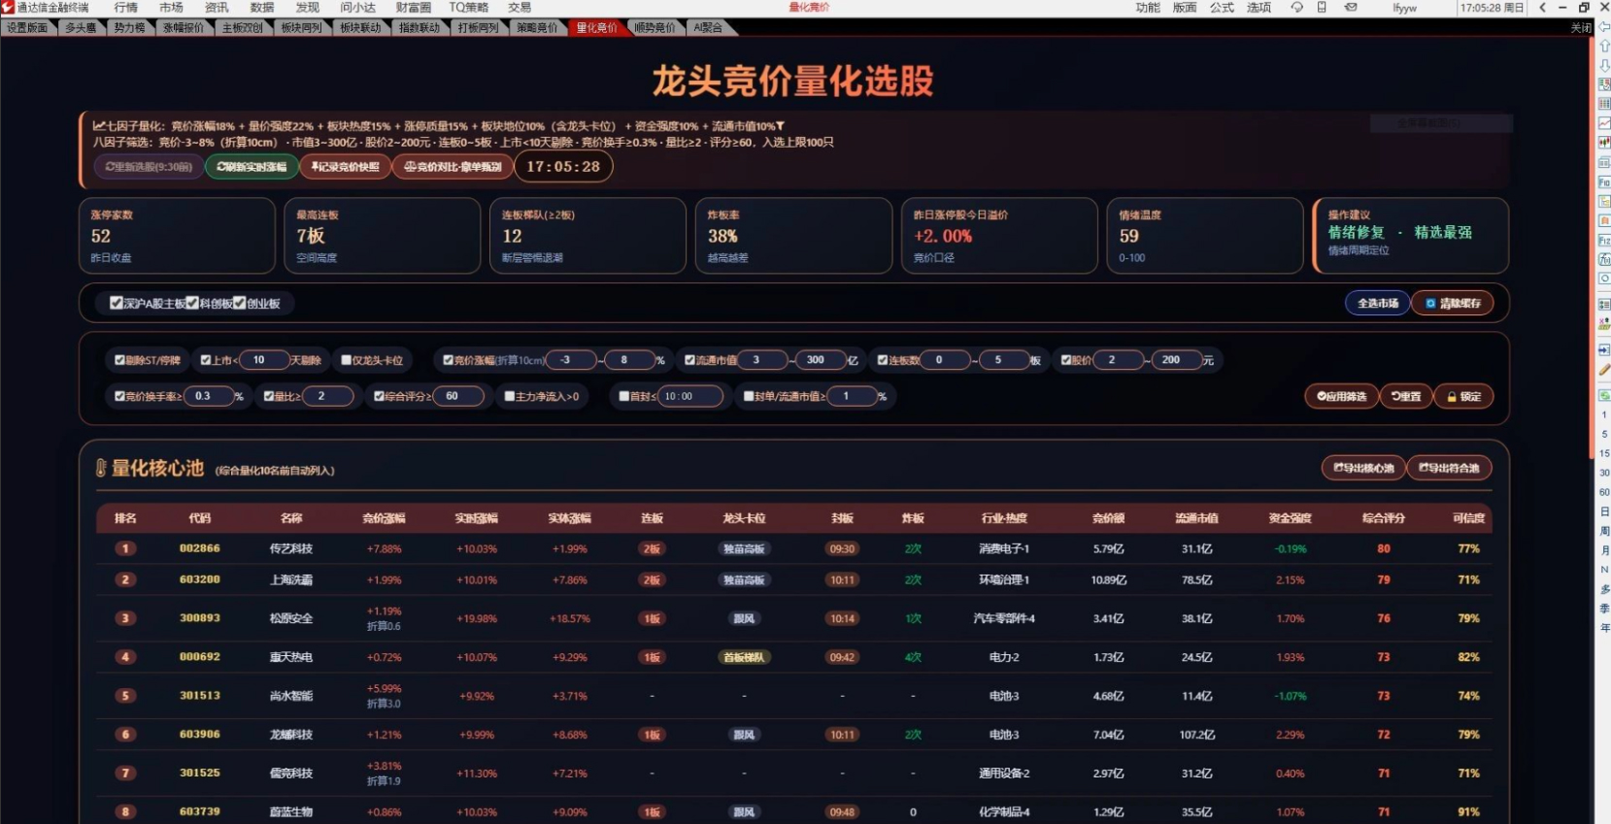Click 全选市场 button
This screenshot has width=1611, height=824.
[x=1377, y=304]
